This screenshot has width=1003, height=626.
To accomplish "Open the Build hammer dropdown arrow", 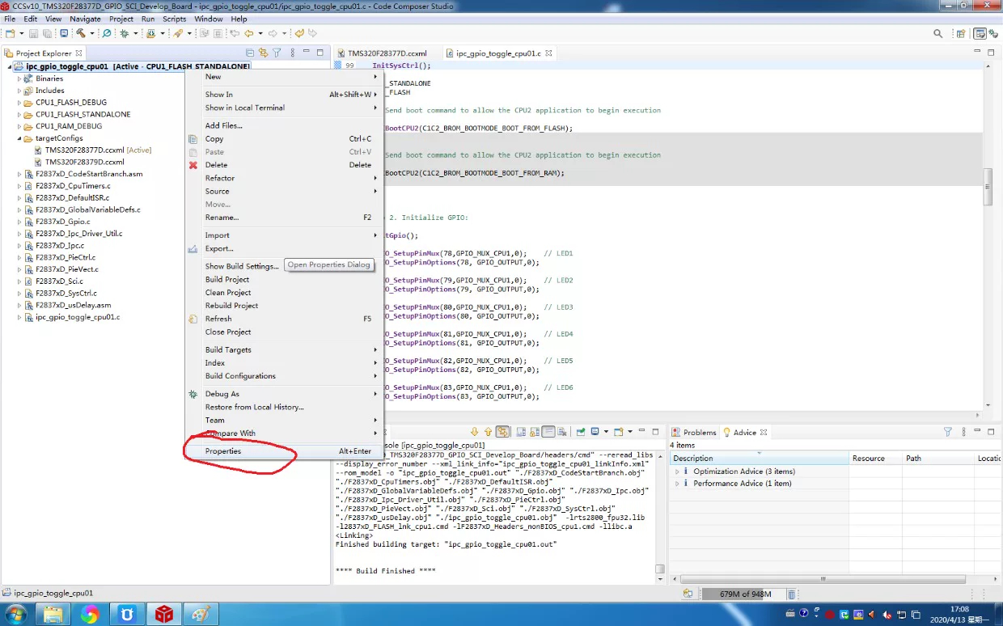I will pos(92,33).
